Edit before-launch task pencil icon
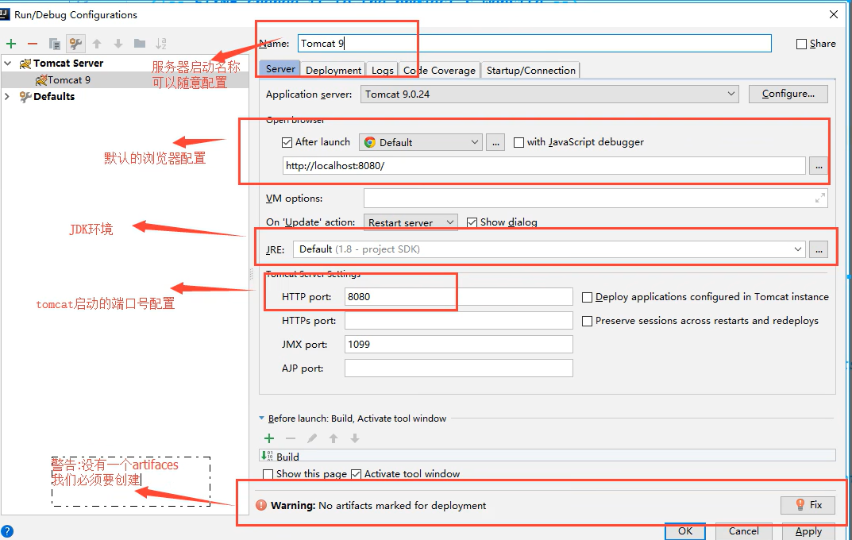852x540 pixels. [312, 438]
